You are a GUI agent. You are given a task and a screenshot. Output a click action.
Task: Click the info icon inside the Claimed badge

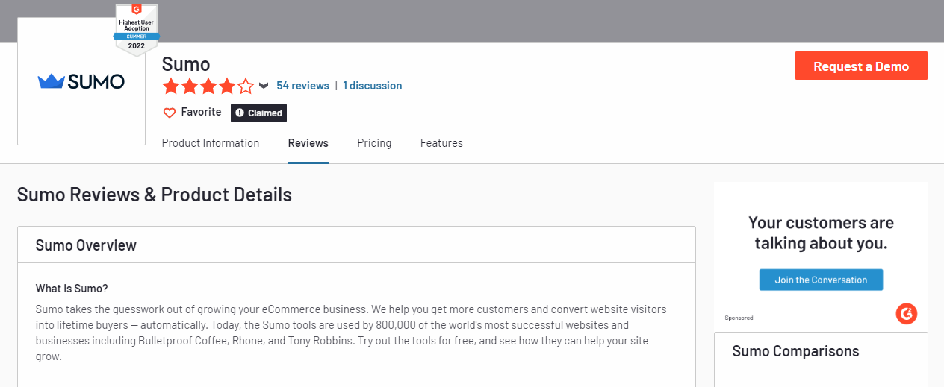tap(240, 113)
